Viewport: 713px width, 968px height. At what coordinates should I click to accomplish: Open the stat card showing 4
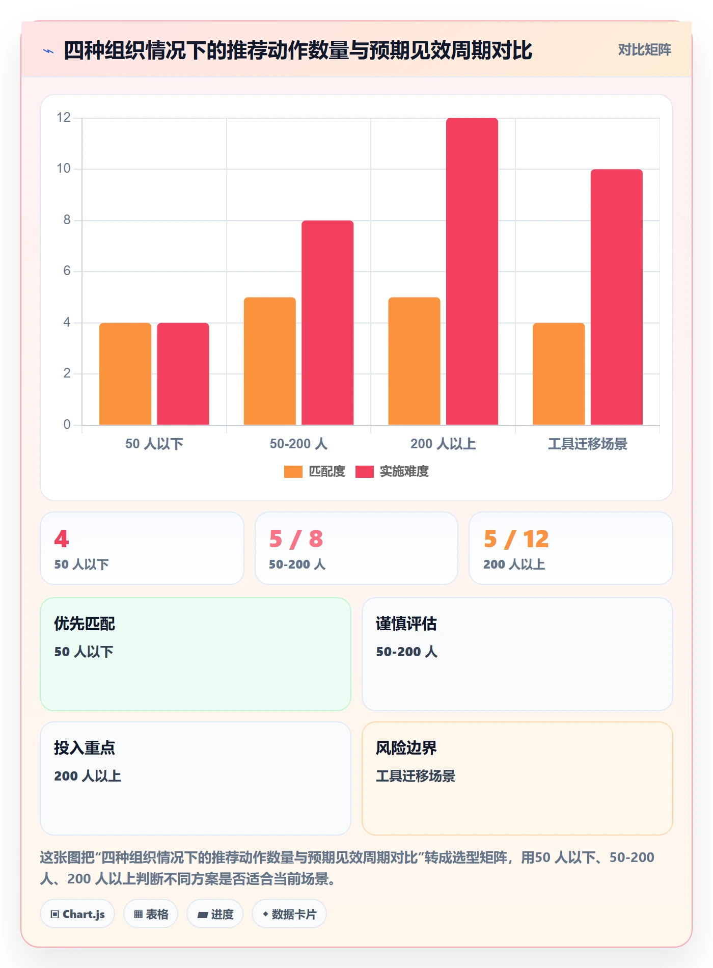(x=142, y=548)
